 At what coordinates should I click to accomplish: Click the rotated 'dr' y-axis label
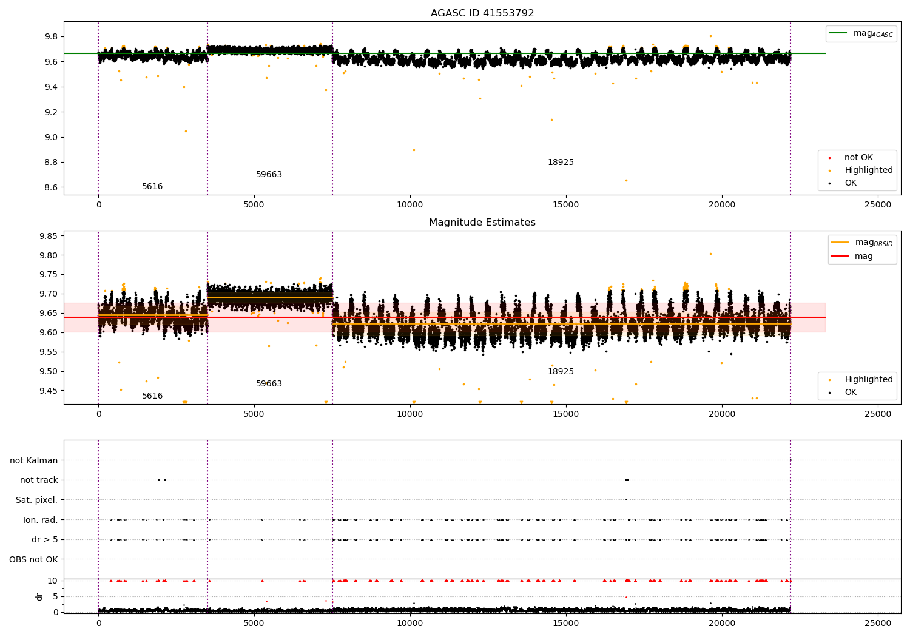(x=39, y=596)
